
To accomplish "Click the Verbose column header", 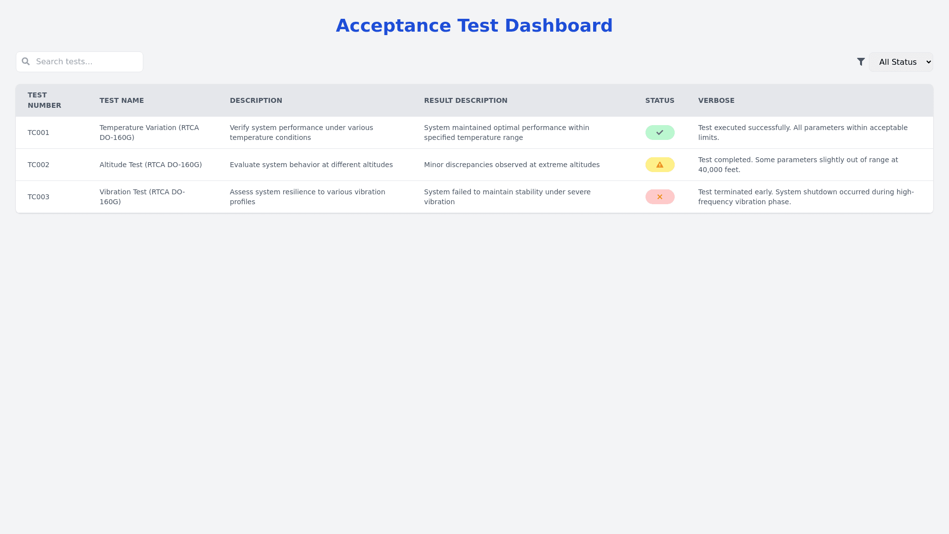I will tap(716, 100).
